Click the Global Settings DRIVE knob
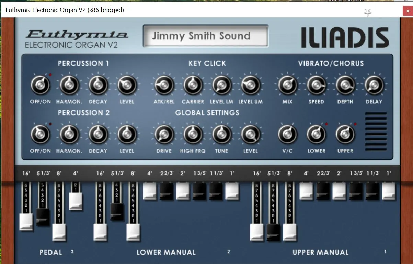413x264 pixels. pos(164,134)
